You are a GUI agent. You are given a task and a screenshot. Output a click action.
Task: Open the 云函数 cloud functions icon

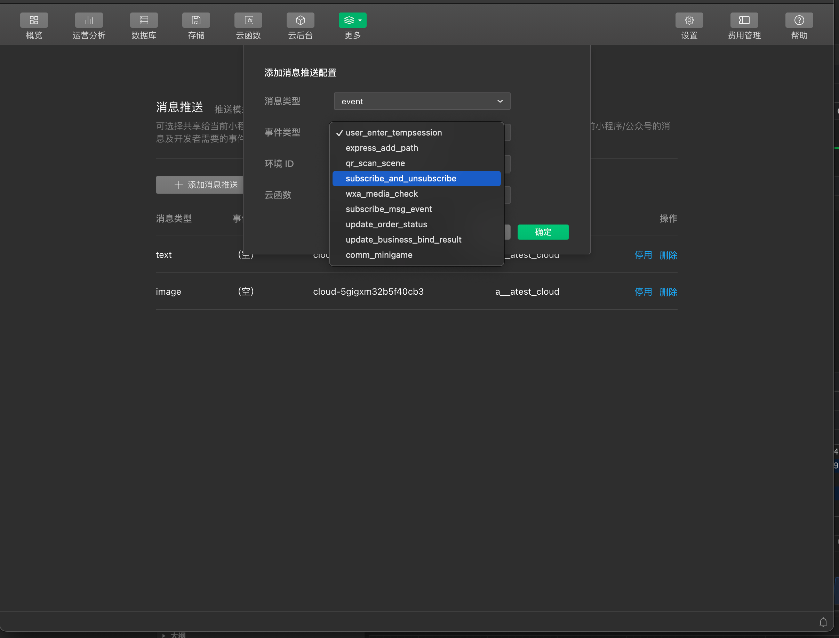click(248, 20)
